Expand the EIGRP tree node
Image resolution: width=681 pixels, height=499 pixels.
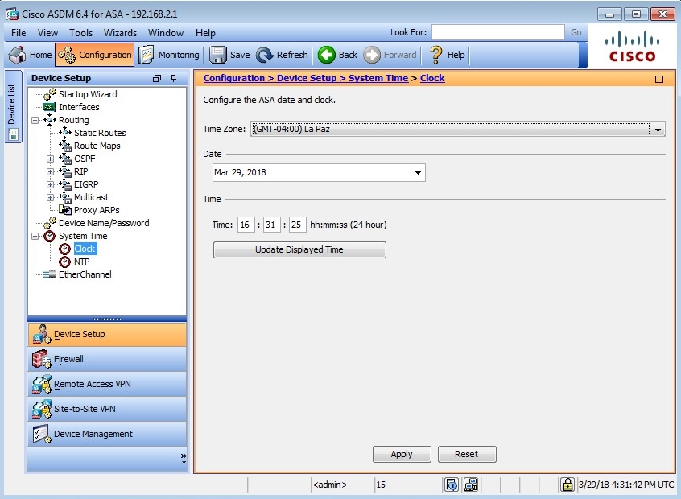click(51, 184)
